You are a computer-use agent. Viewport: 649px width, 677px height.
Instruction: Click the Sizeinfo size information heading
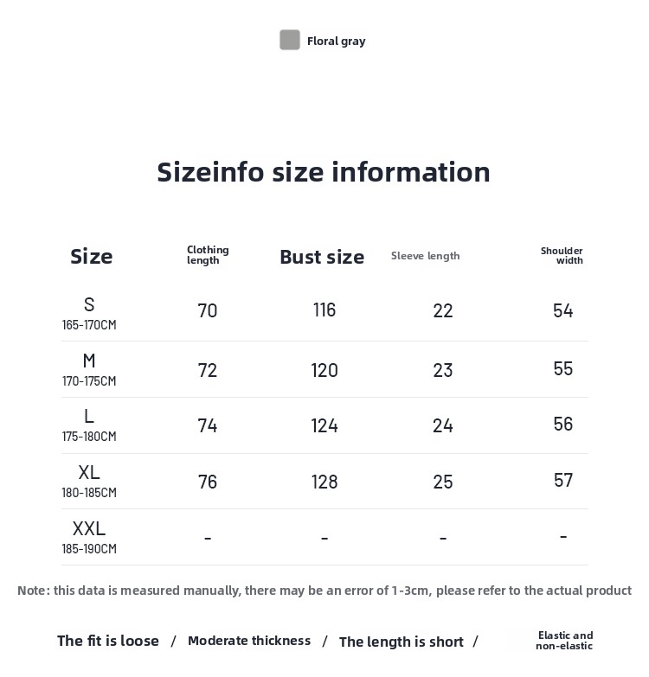point(324,172)
